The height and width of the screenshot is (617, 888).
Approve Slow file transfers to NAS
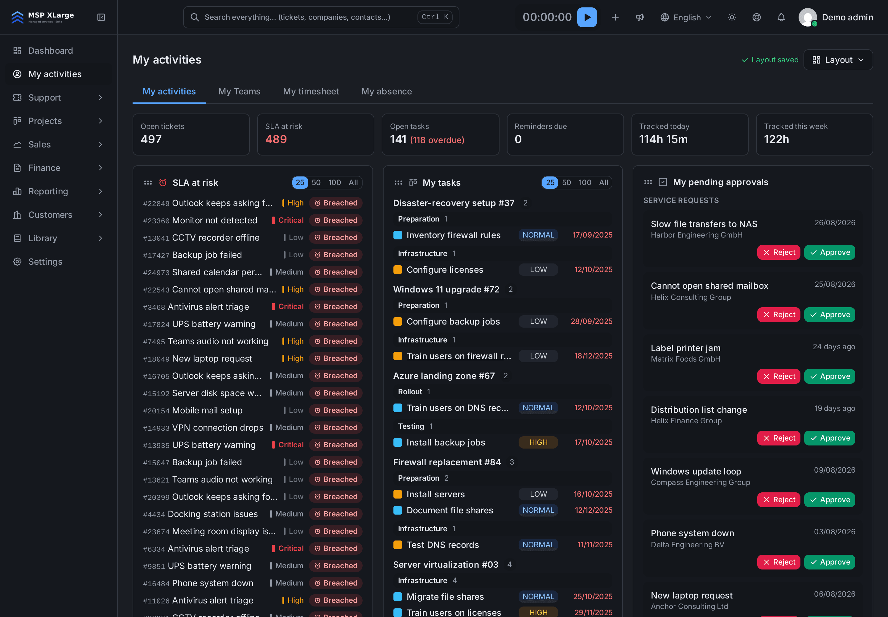[x=829, y=252]
